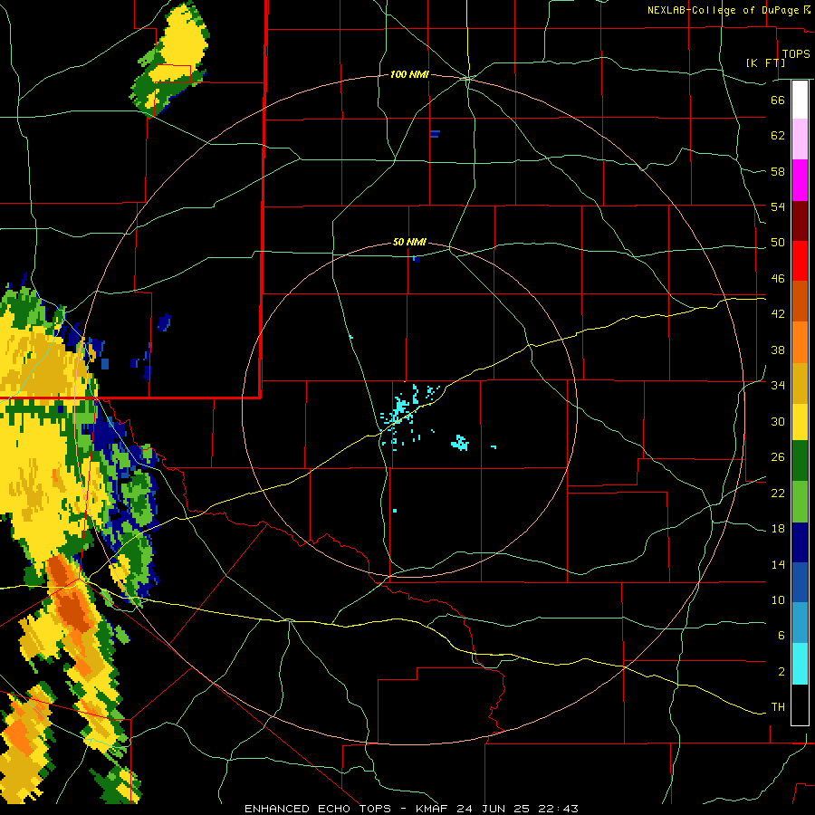Click the white 66 kft legend swatch
This screenshot has height=815, width=815.
[x=800, y=100]
